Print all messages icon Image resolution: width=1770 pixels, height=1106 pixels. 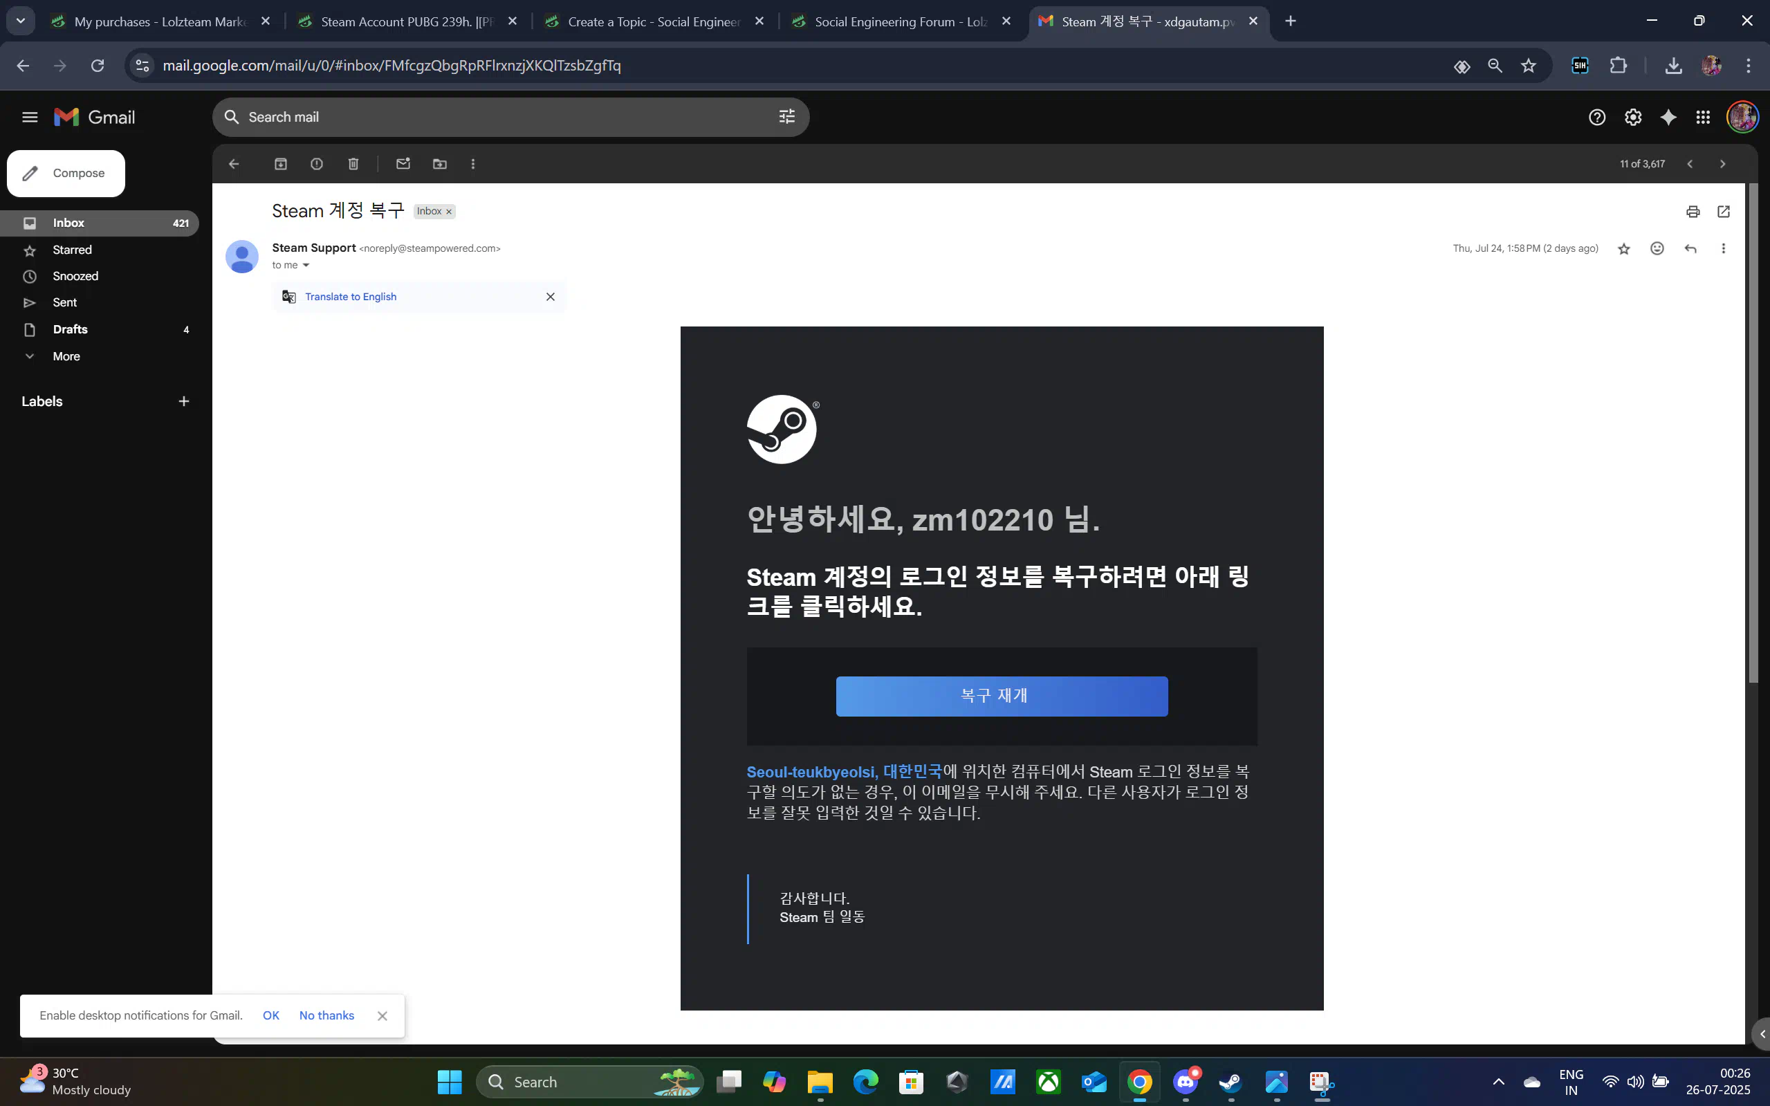click(x=1693, y=212)
